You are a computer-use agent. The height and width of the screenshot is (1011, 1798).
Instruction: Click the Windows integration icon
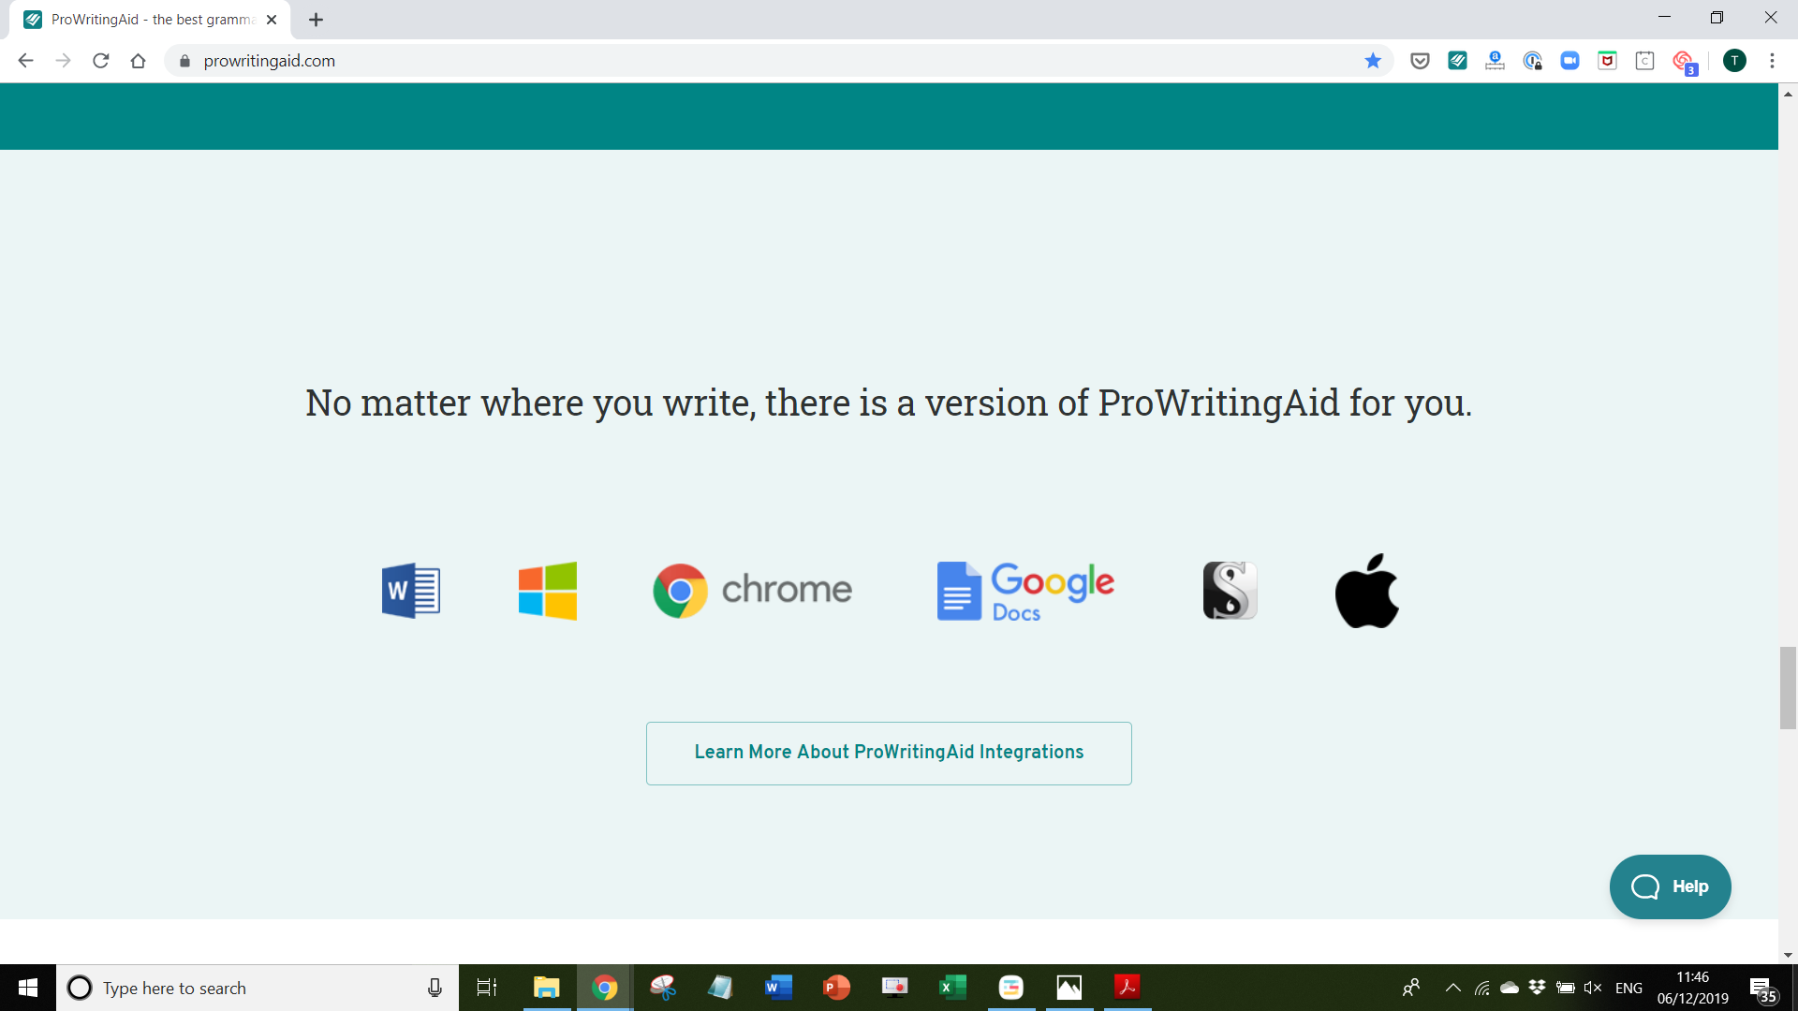(546, 590)
